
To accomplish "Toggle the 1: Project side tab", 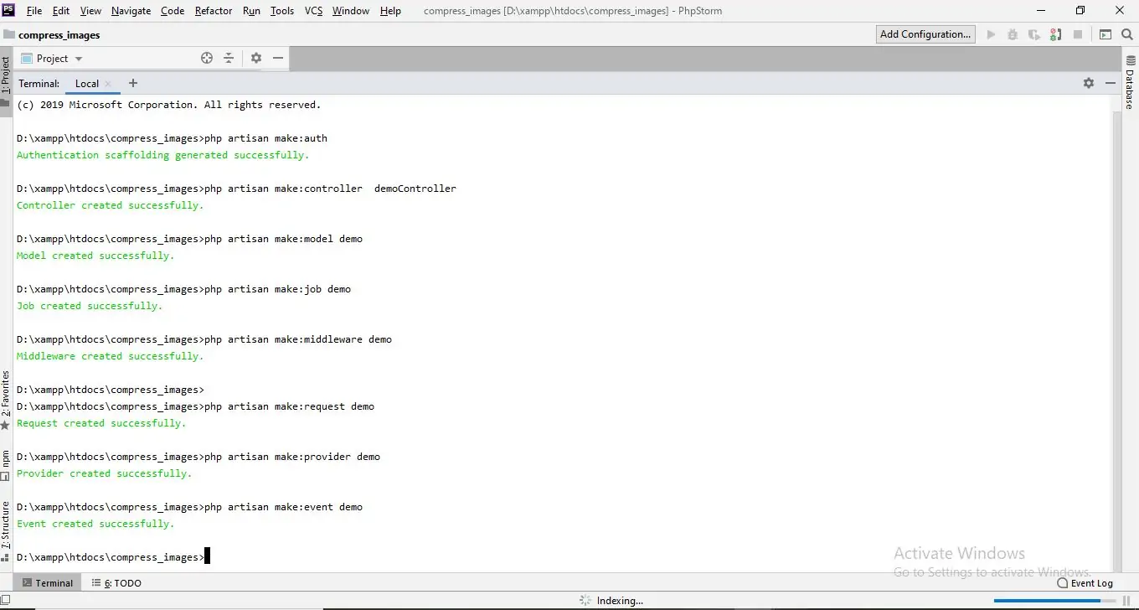I will pyautogui.click(x=6, y=80).
